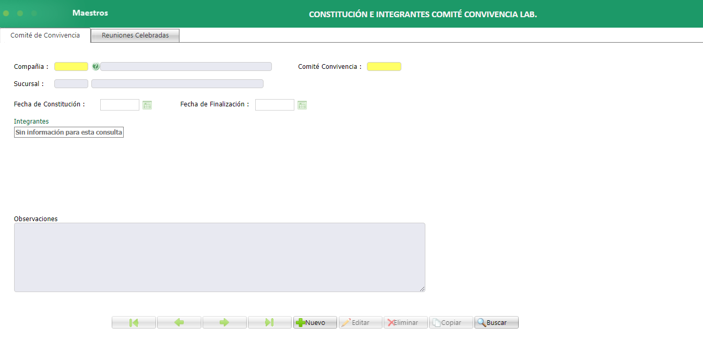This screenshot has height=351, width=703.
Task: Open the Fecha de Constitución calendar picker
Action: pos(147,104)
